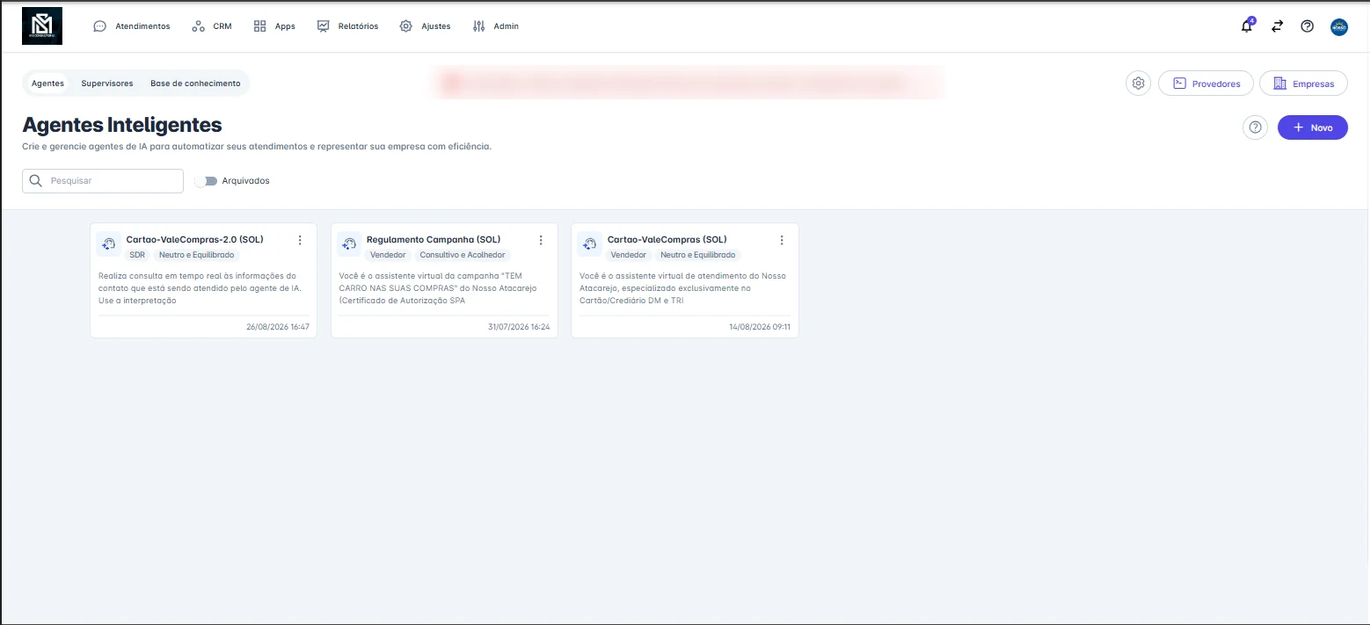Click the Agentes Inteligentes heading

coord(122,125)
